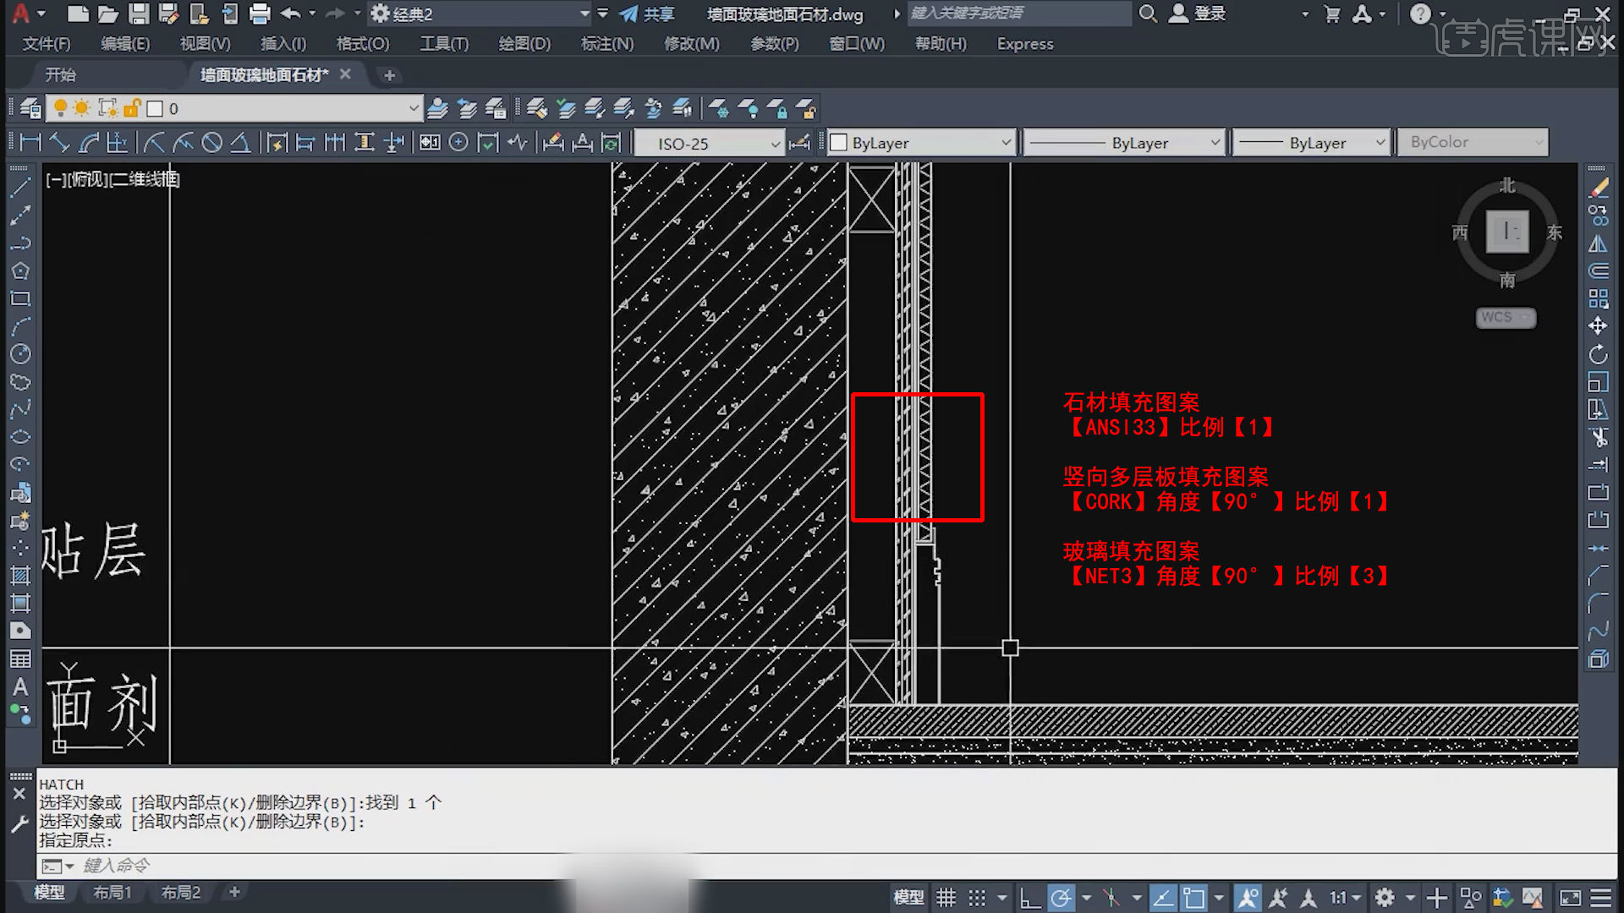
Task: Switch to the 布局1 layout tab
Action: [112, 892]
